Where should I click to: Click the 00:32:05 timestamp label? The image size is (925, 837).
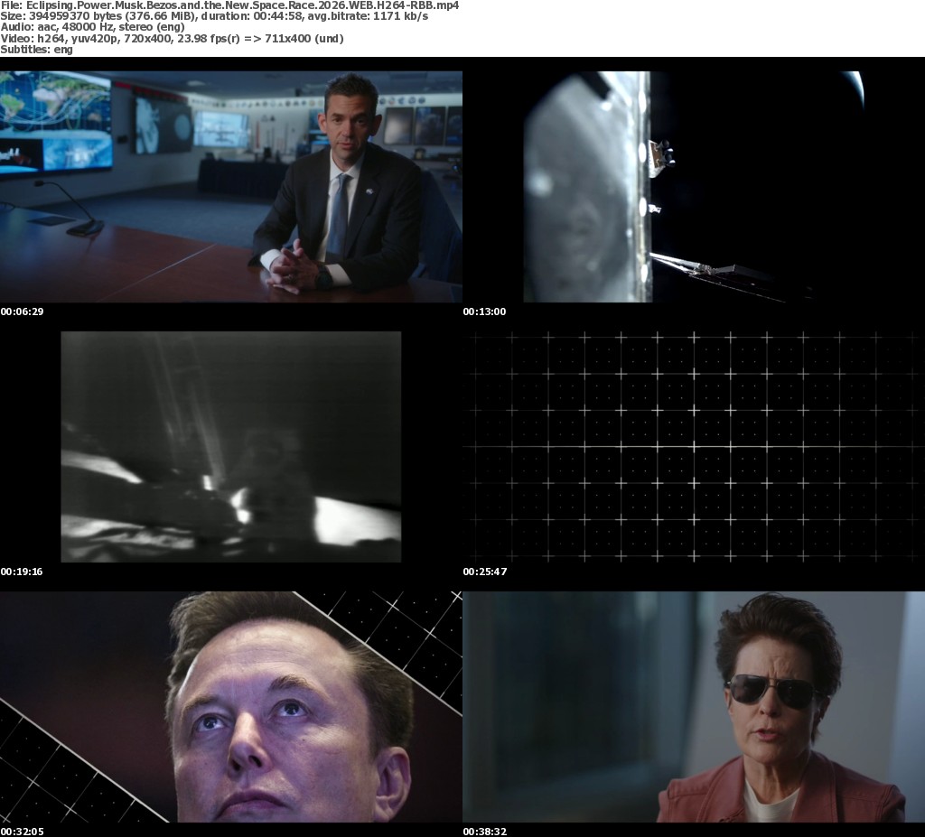[22, 832]
